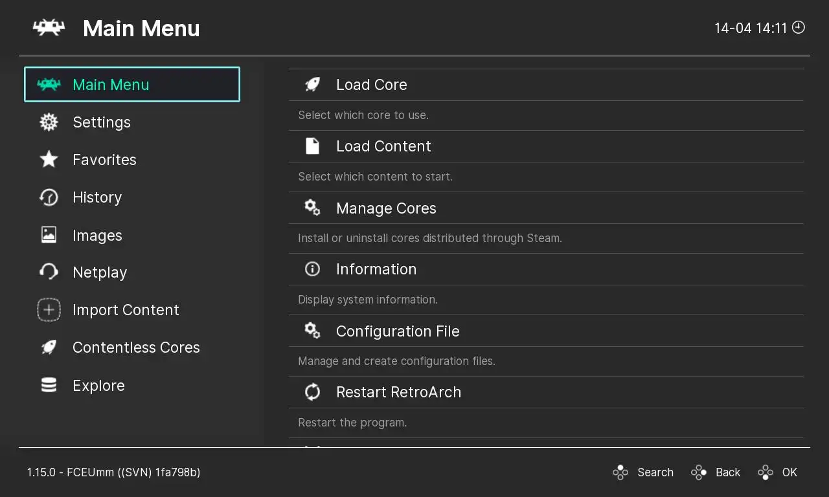Open the Netplay sidebar section
The width and height of the screenshot is (829, 497).
pyautogui.click(x=100, y=272)
